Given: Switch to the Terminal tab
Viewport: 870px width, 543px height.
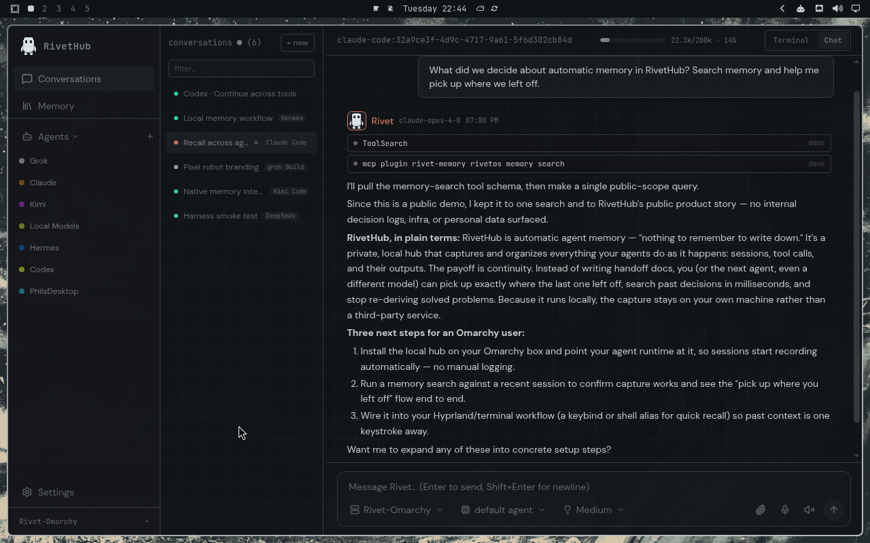Looking at the screenshot, I should coord(790,40).
